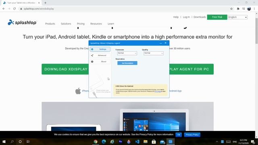Follow the link in the USB Driver notice
Image resolution: width=258 pixels, height=145 pixels.
tap(158, 91)
